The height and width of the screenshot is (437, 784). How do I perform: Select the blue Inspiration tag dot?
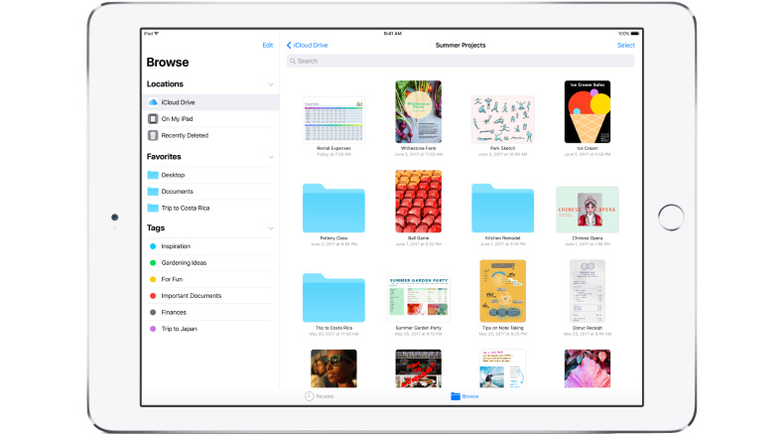(153, 246)
